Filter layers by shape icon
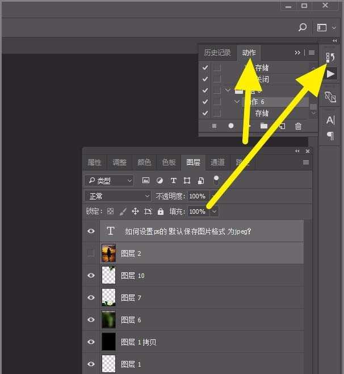344x374 pixels. [x=187, y=181]
